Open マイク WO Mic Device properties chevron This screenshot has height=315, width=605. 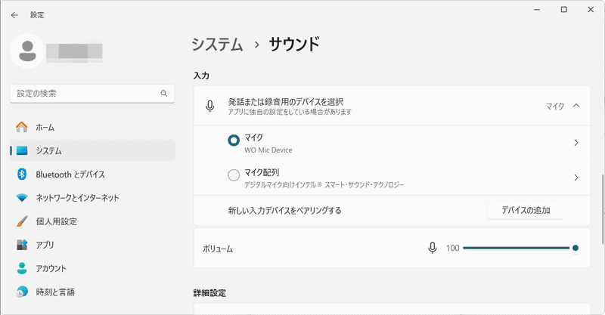pyautogui.click(x=576, y=143)
